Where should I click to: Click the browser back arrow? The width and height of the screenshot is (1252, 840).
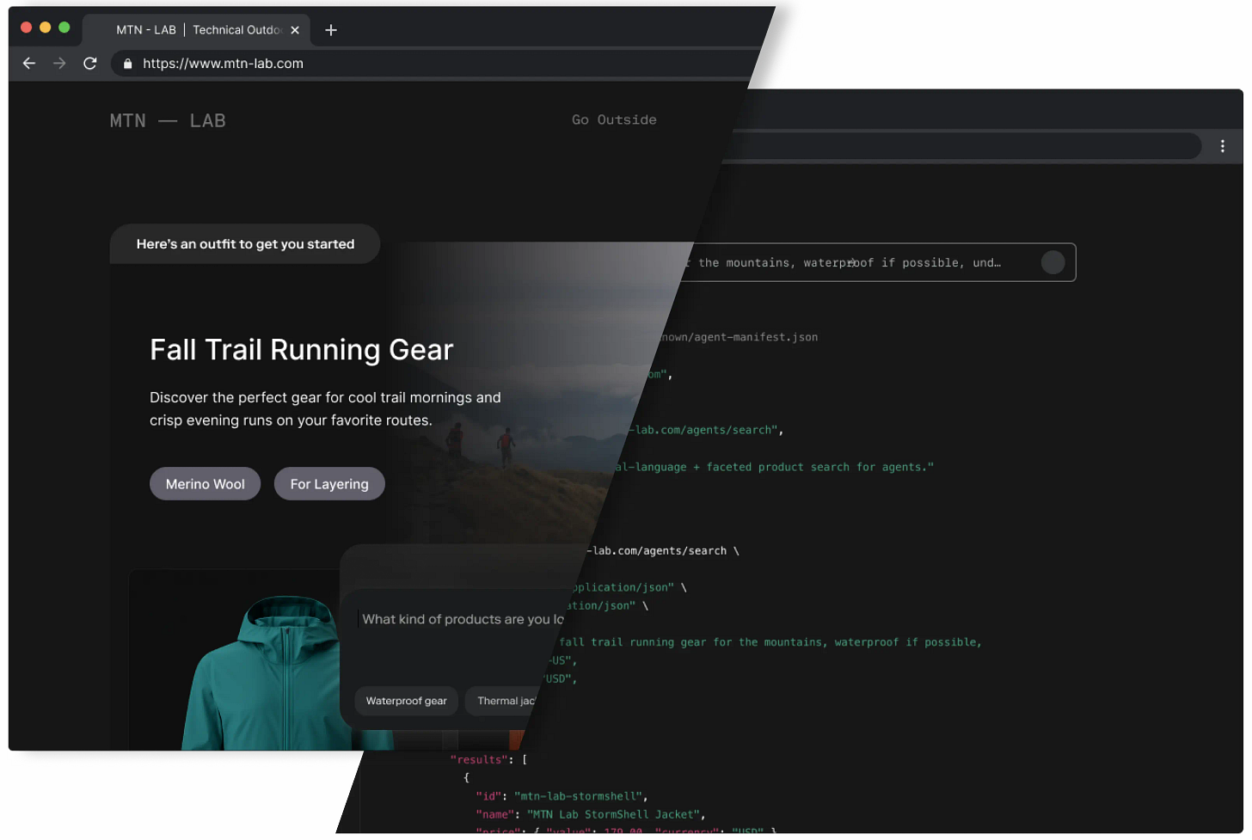click(28, 64)
